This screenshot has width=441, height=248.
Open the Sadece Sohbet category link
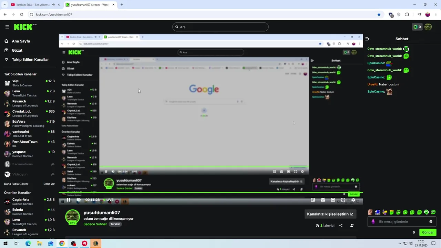click(x=95, y=224)
